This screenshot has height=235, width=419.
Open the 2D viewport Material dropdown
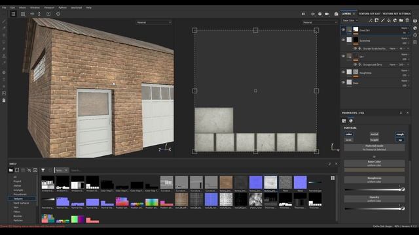(320, 22)
